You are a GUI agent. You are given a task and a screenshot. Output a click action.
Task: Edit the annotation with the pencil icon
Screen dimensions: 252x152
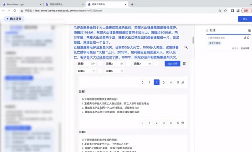click(245, 38)
